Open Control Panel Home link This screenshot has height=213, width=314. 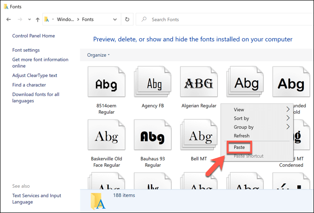34,36
